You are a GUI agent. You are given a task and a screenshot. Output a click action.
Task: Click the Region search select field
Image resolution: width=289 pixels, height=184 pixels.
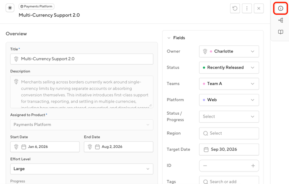coord(229,133)
